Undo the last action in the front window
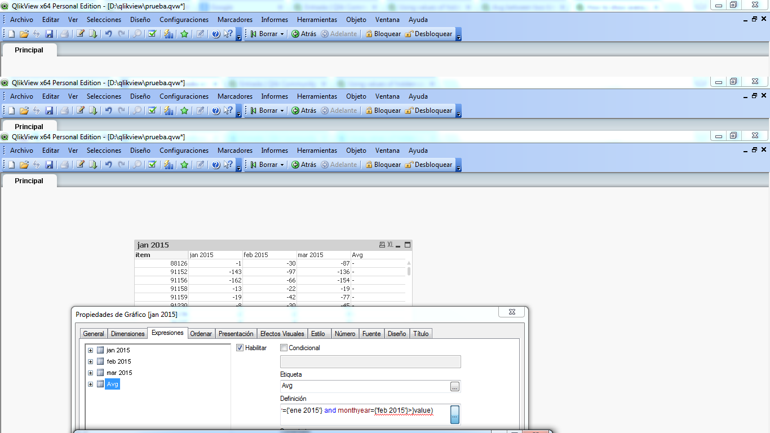 [x=109, y=165]
